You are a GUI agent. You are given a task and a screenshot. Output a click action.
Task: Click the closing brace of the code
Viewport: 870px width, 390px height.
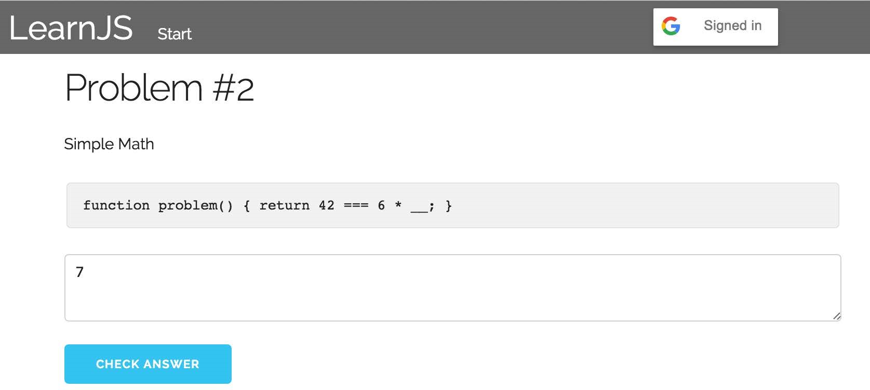449,206
